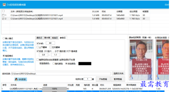The image size is (171, 92).
Task: Click the 对比度 column header
Action: tap(70, 85)
